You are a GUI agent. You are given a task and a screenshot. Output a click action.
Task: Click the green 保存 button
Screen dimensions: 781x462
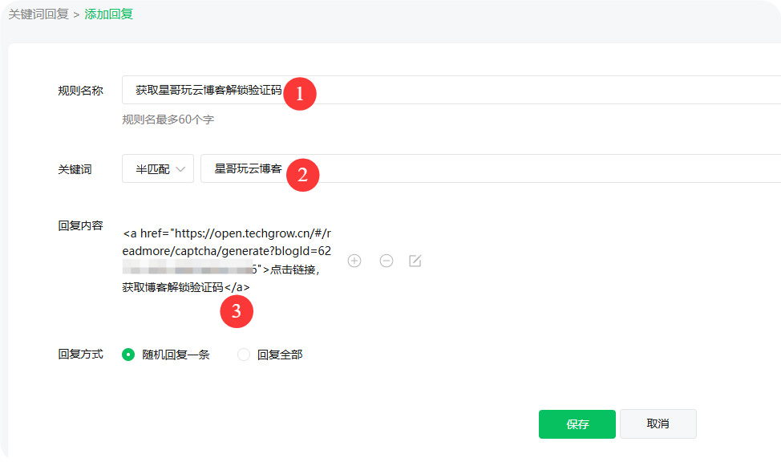577,423
